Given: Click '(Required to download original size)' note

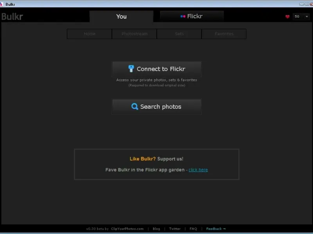Looking at the screenshot, I should click(x=157, y=85).
